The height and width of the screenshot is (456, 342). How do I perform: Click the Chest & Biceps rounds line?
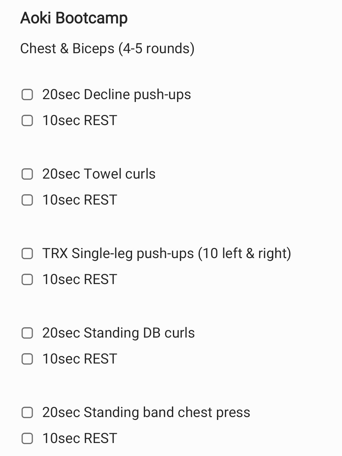point(107,48)
